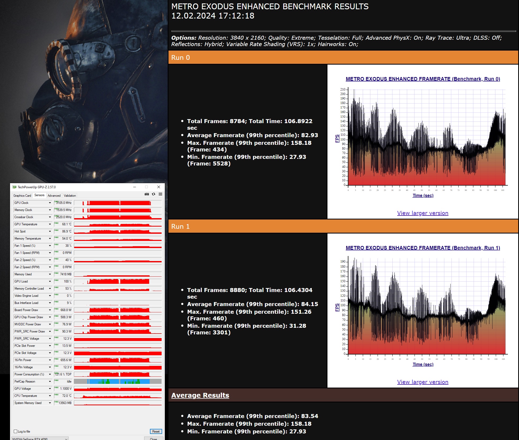Open NVIDIA GeForce RTX 4090 device selector

click(40, 438)
